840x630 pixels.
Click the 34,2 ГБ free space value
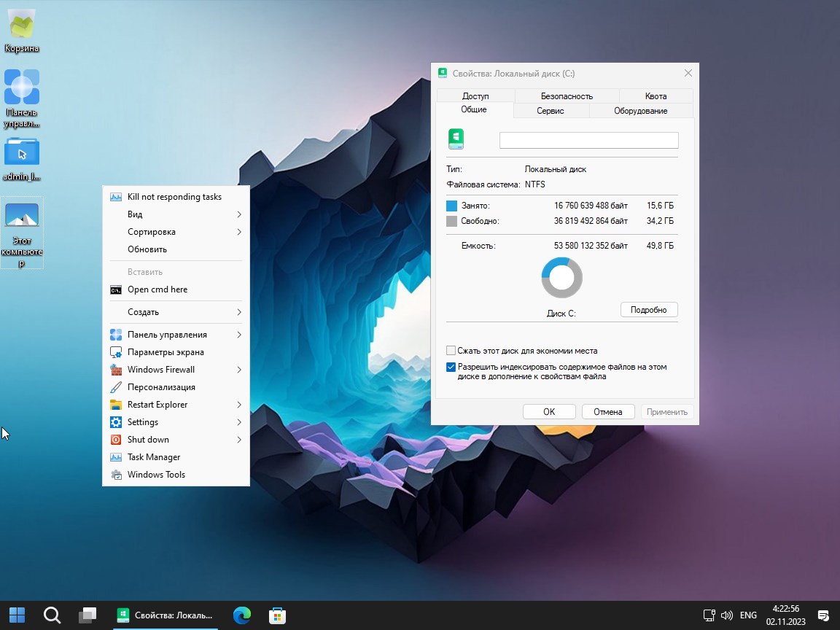[660, 221]
